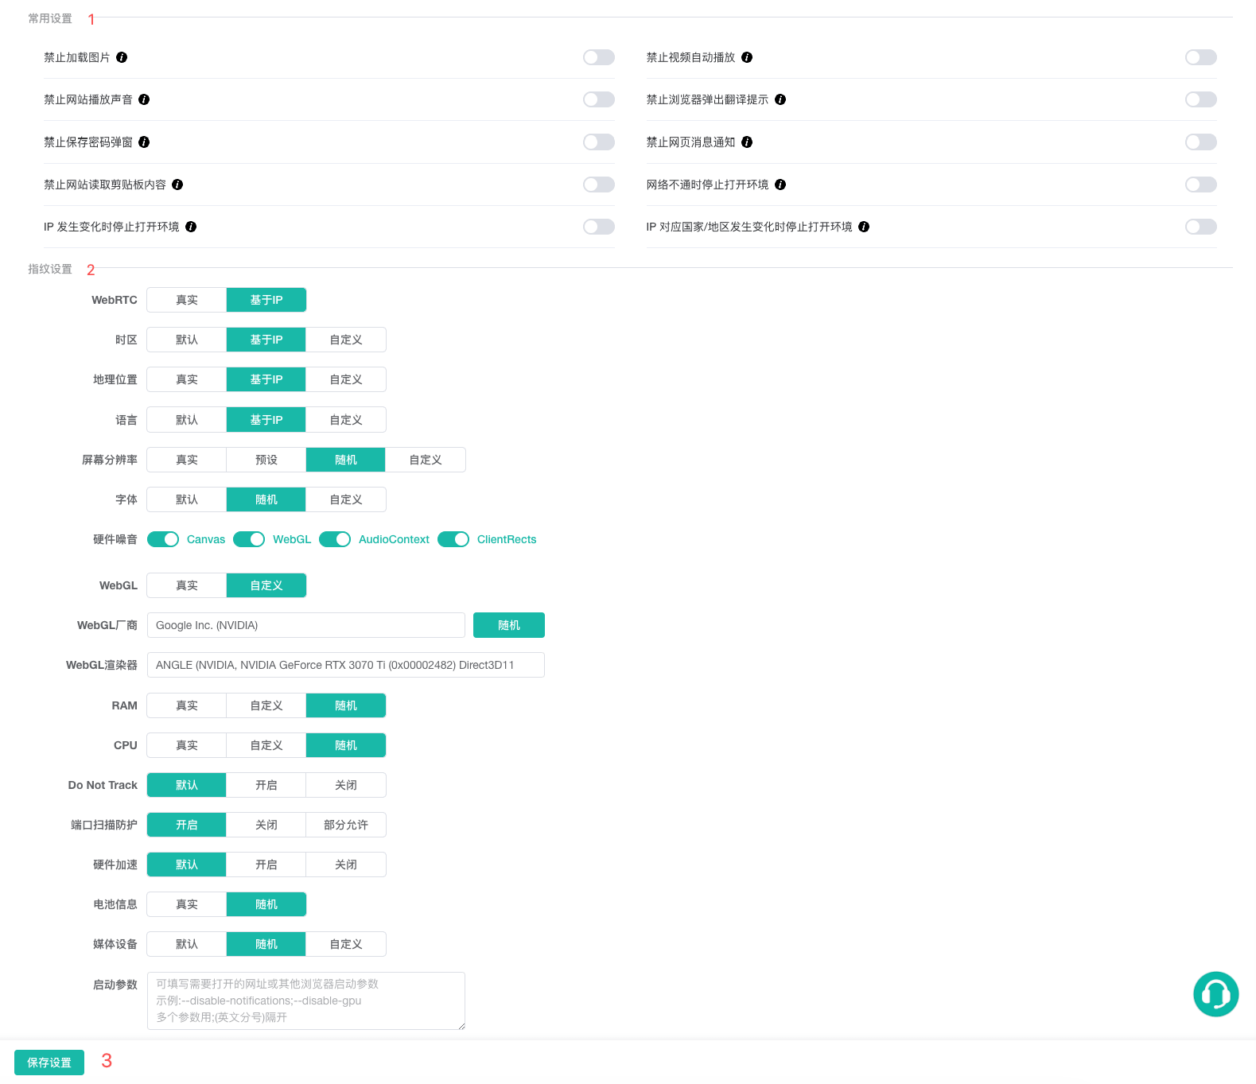Screen dimensions: 1256x1084
Task: Set 字体 to 自定义
Action: pyautogui.click(x=346, y=499)
